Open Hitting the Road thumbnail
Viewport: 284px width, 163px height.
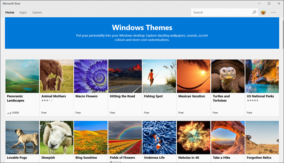125,76
